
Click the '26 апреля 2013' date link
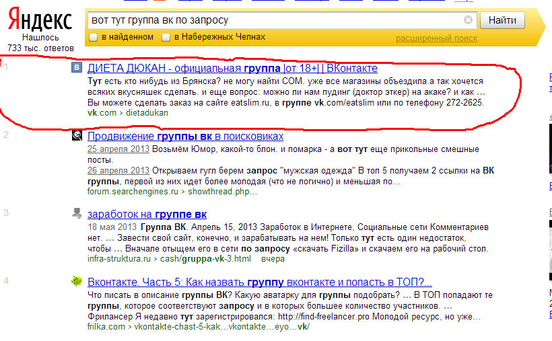pyautogui.click(x=118, y=170)
